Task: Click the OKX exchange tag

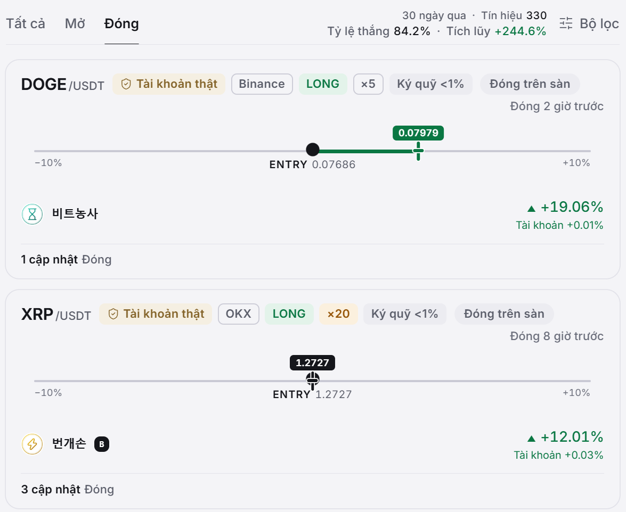Action: [x=239, y=314]
